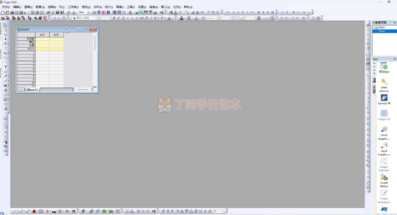This screenshot has height=215, width=397.
Task: Toggle Underline formatting
Action: pos(123,18)
